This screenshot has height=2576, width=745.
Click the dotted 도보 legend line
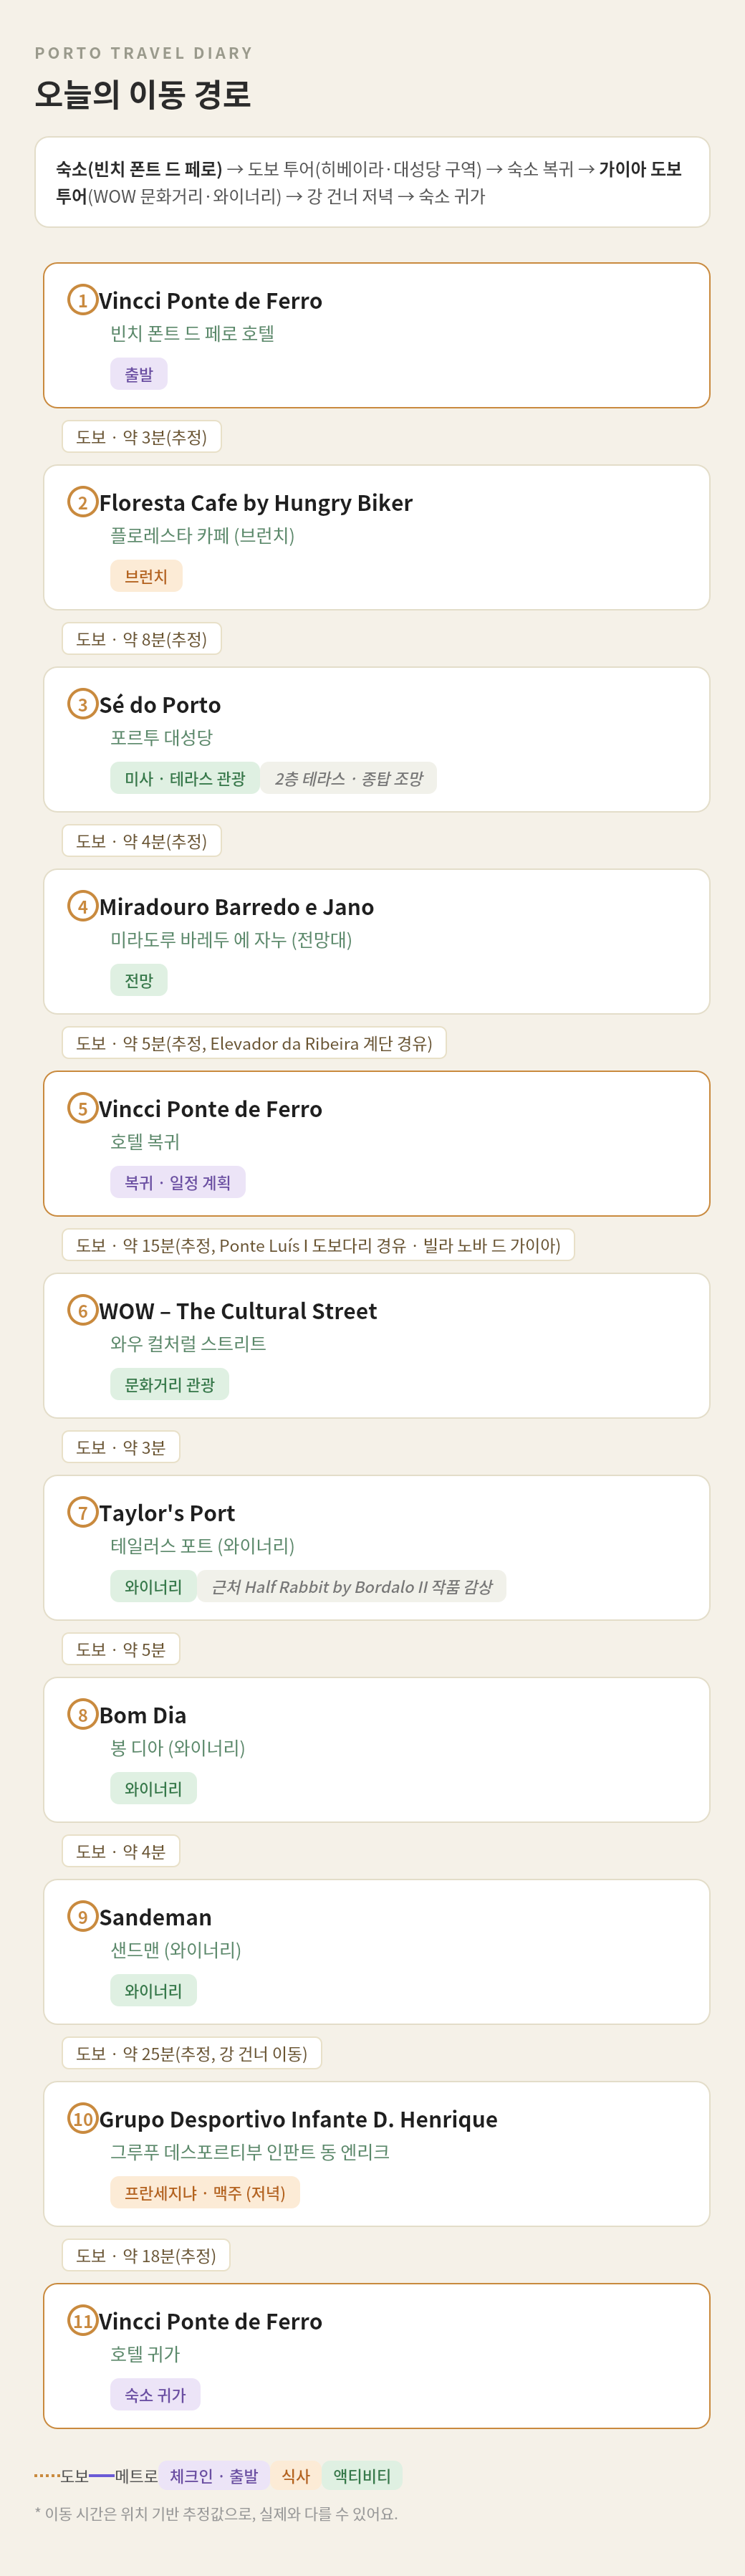point(47,2475)
